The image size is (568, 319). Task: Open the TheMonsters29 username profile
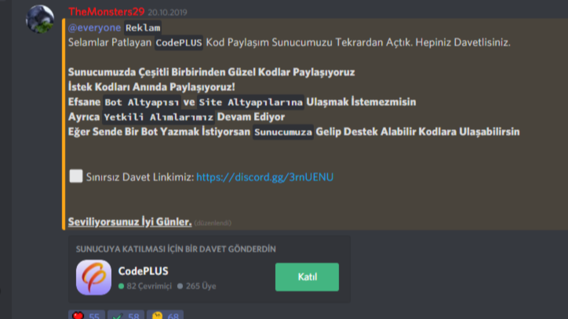pos(107,12)
